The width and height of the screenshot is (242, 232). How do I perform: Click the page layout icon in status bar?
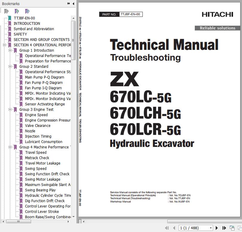(232, 228)
